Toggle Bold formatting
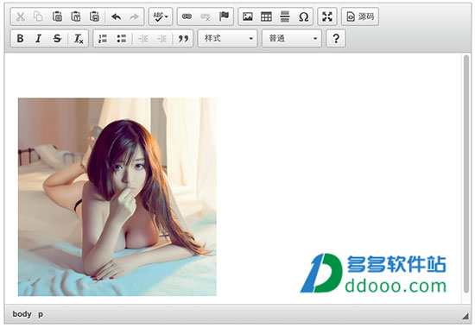The width and height of the screenshot is (475, 328). click(x=21, y=38)
